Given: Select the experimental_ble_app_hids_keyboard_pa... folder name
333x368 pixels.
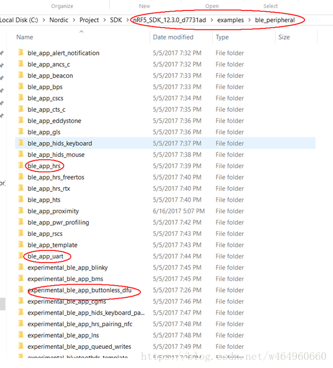Looking at the screenshot, I should (x=86, y=313).
